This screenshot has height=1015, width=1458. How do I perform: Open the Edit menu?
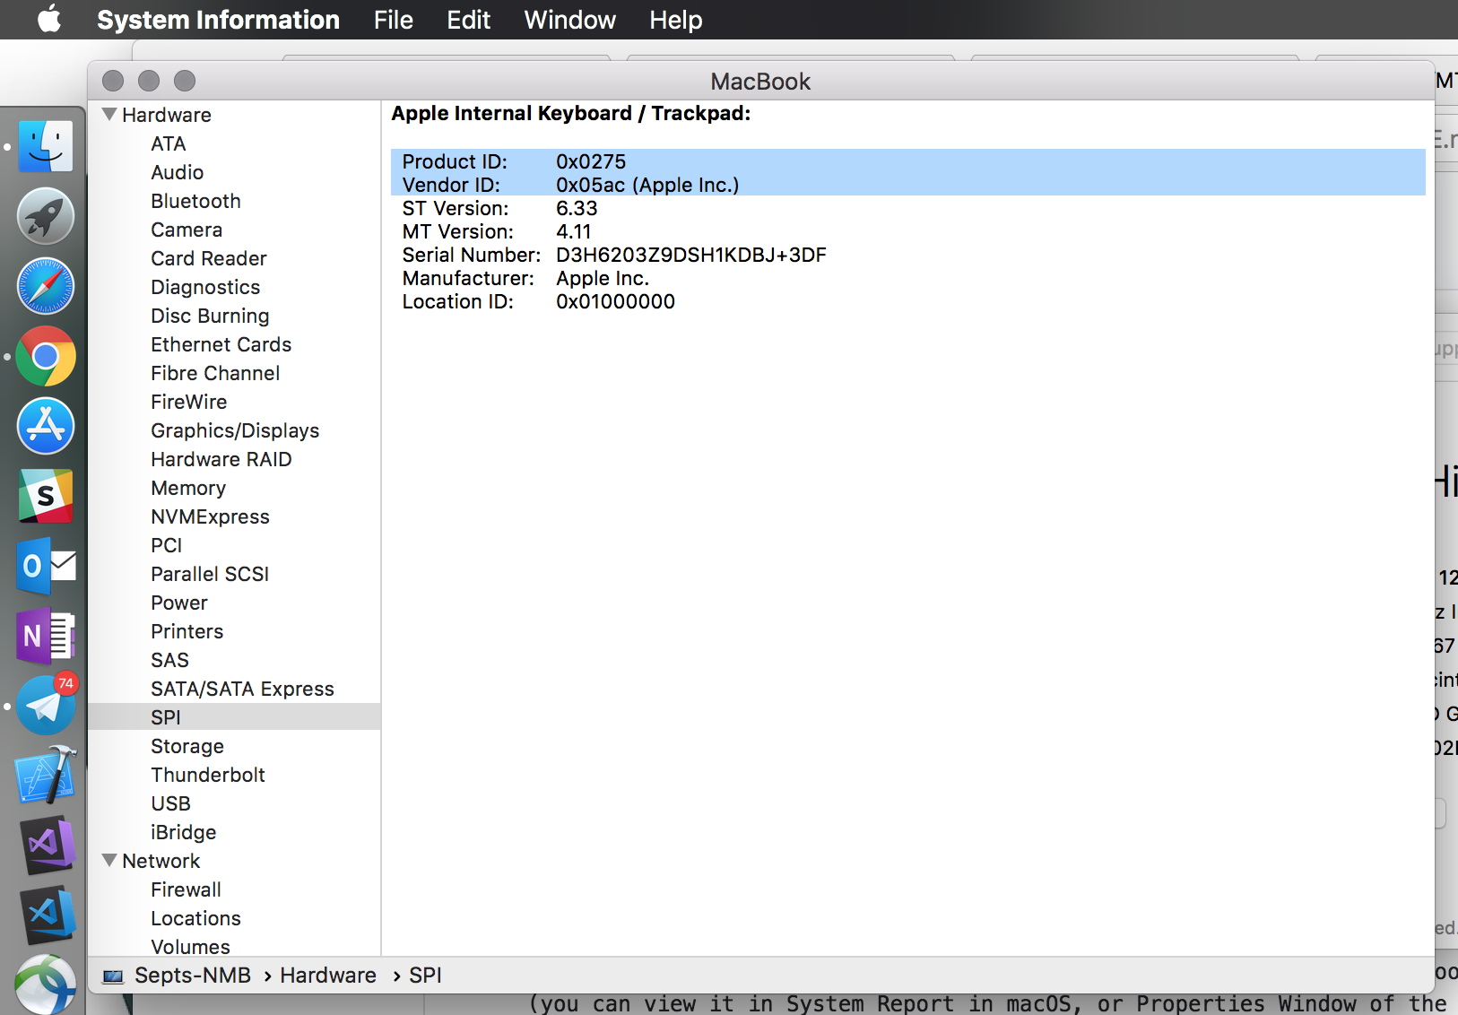[x=468, y=20]
